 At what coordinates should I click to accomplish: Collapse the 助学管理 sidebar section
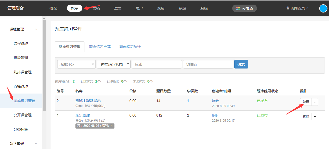[36, 144]
